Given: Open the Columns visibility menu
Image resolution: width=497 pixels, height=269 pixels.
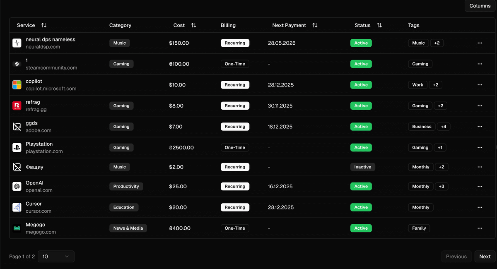Looking at the screenshot, I should click(480, 6).
